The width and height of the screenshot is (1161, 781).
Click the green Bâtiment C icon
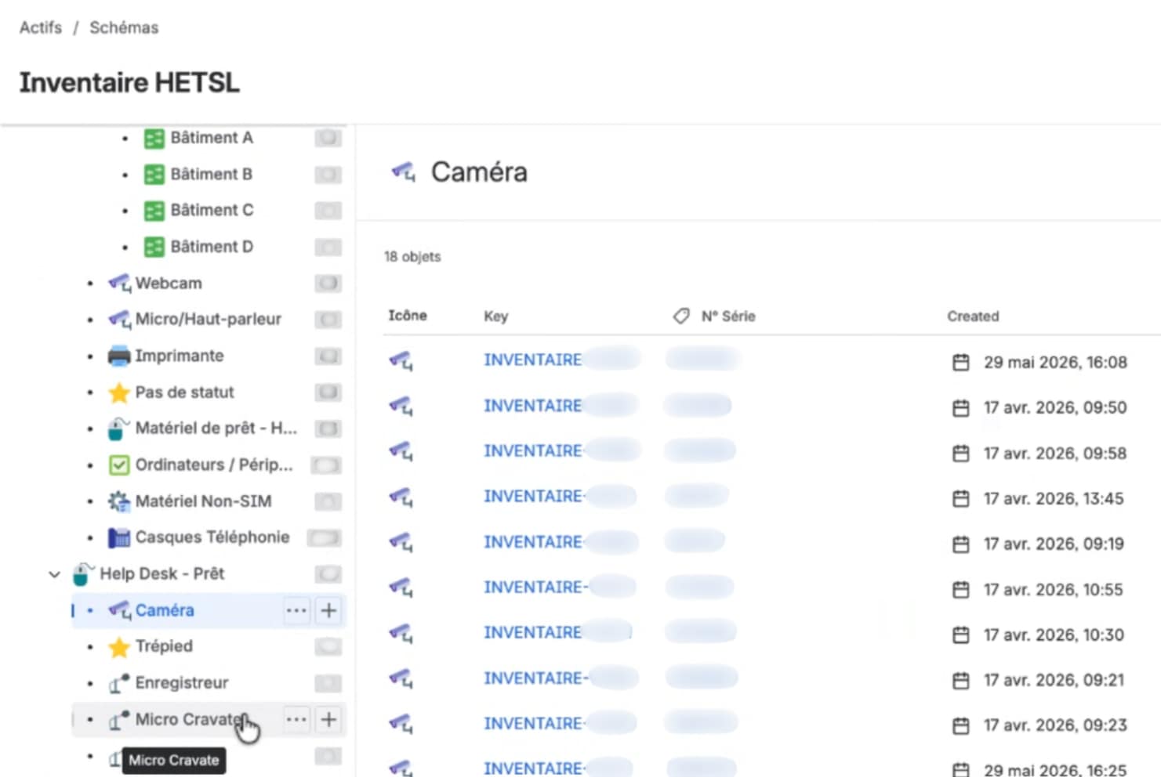pyautogui.click(x=154, y=211)
